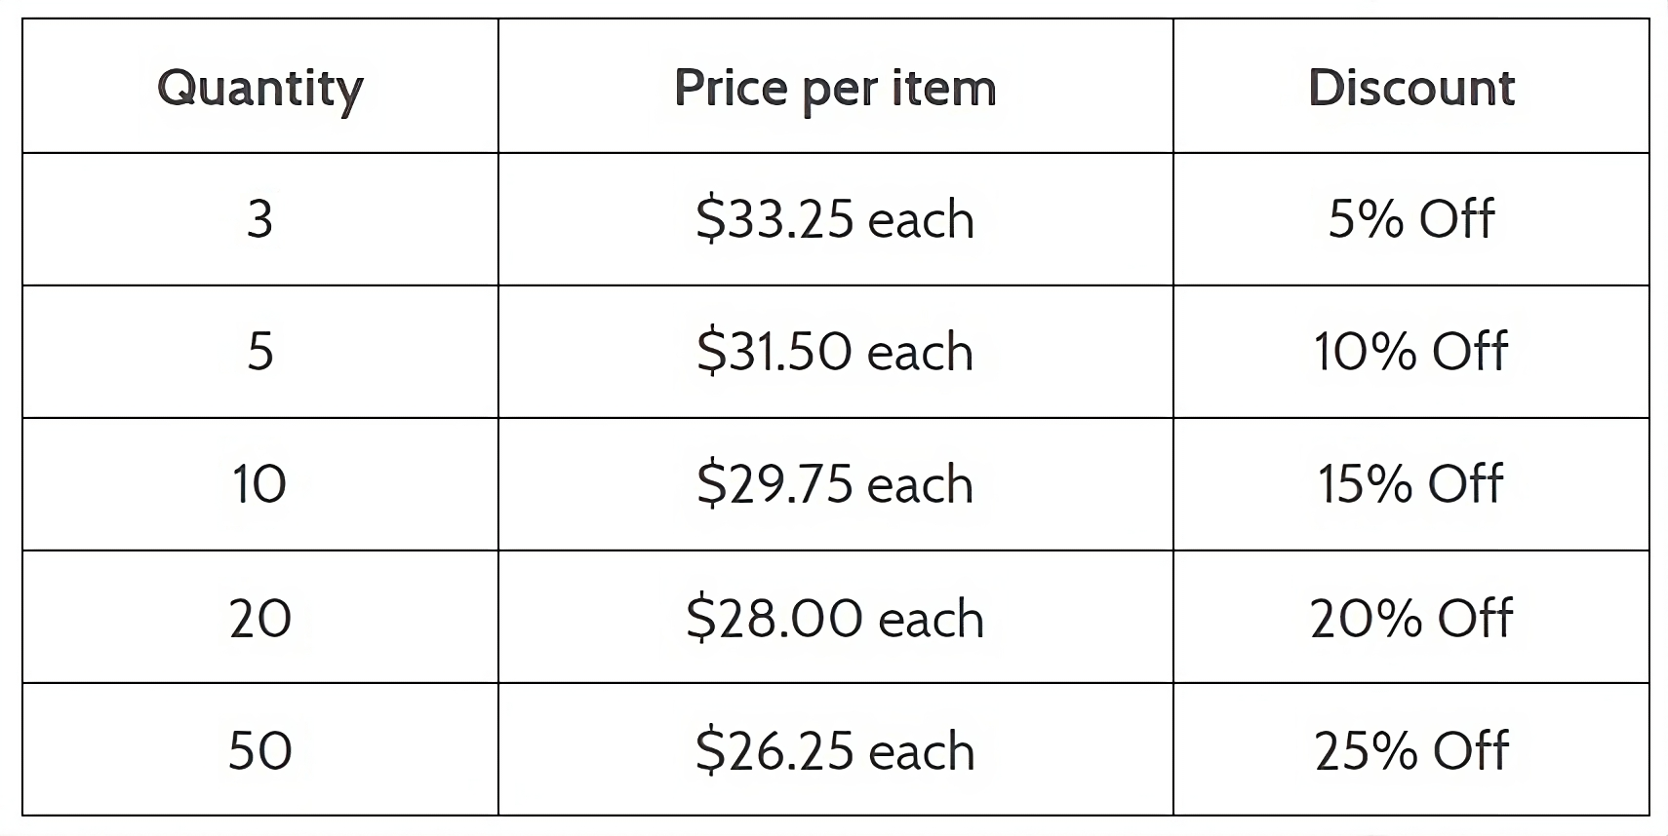Viewport: 1668px width, 836px height.
Task: Click the quantity 10 cell
Action: pos(259,484)
